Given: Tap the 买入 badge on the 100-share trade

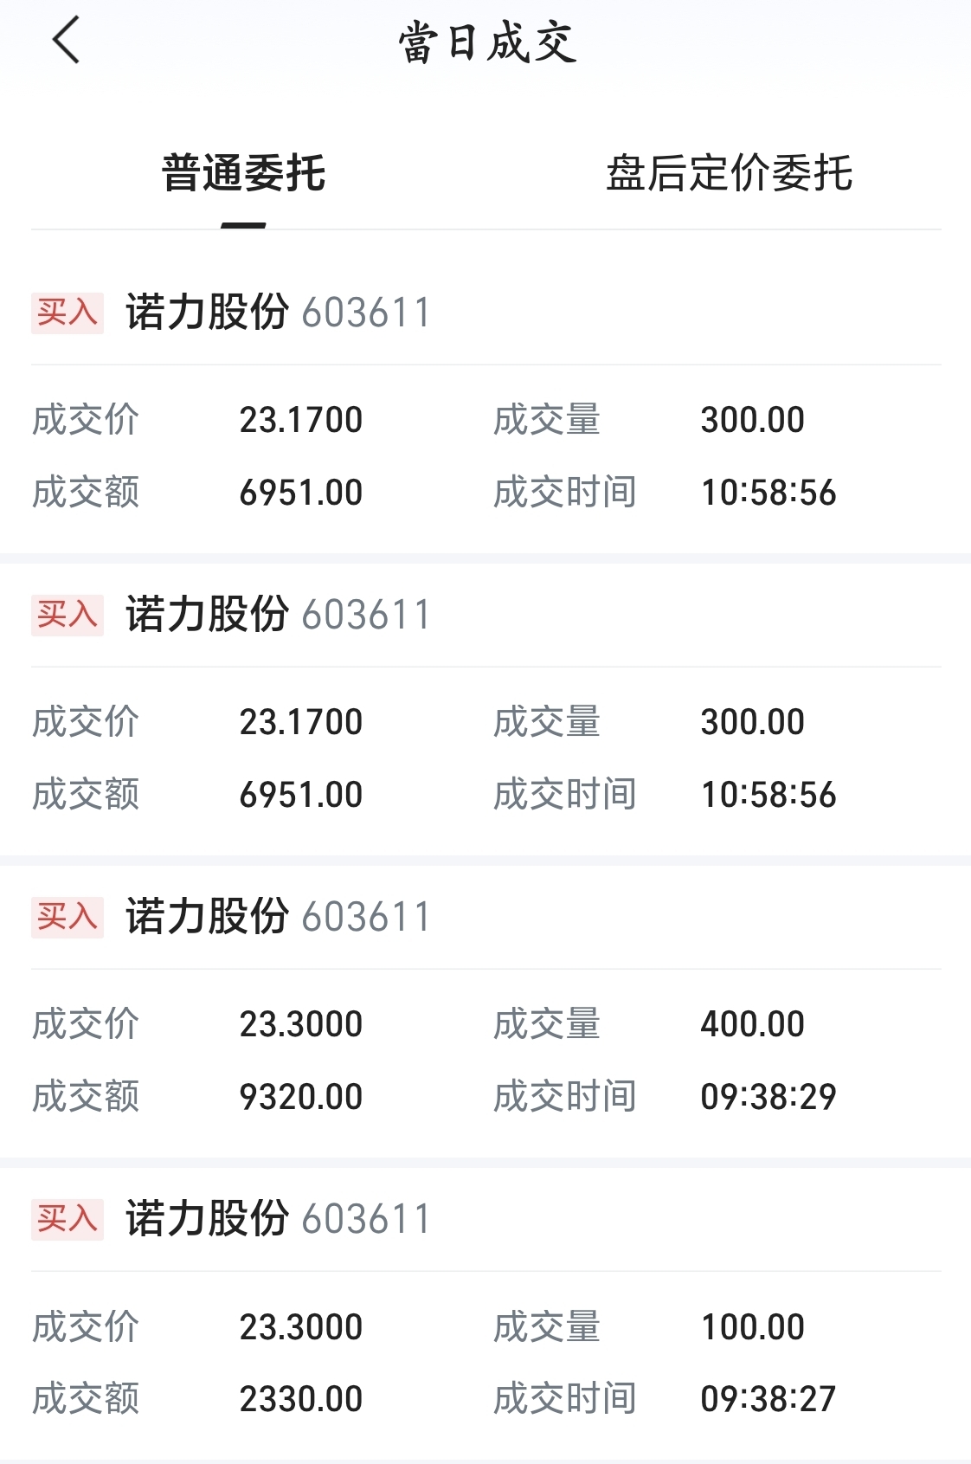Looking at the screenshot, I should (68, 1219).
